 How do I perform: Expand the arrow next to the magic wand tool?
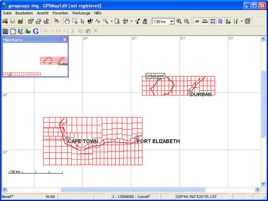112,22
